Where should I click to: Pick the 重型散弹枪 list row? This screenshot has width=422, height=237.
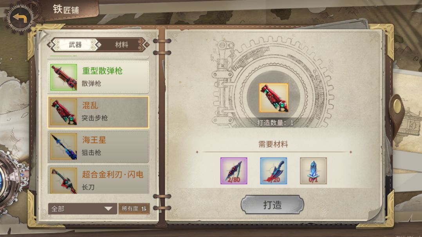(98, 77)
